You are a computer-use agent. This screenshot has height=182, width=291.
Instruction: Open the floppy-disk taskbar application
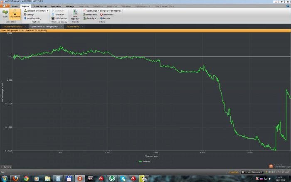tap(69, 179)
